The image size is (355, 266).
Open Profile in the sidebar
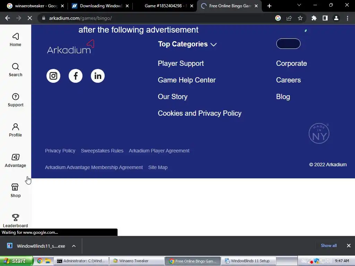coord(15,130)
